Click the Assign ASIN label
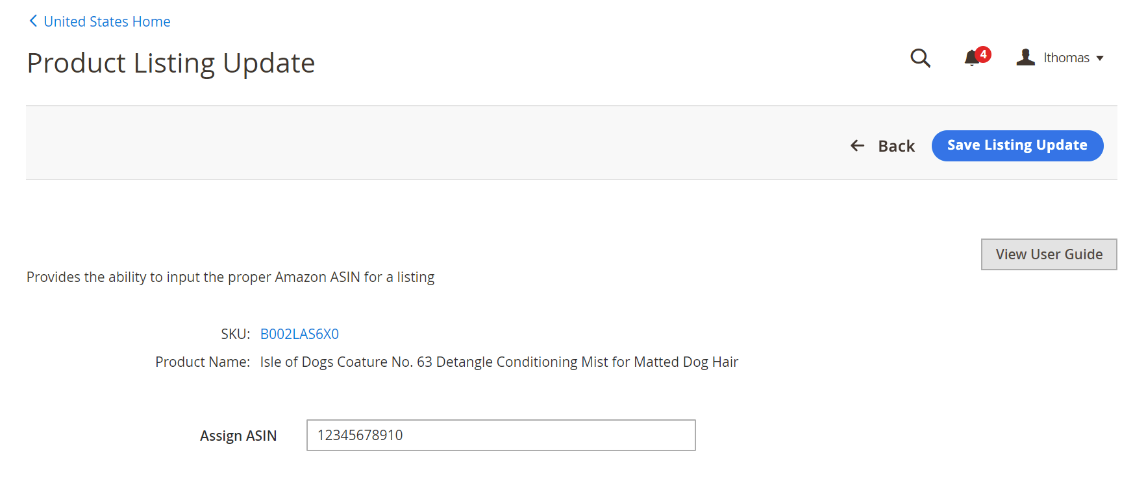1146x490 pixels. pos(238,436)
